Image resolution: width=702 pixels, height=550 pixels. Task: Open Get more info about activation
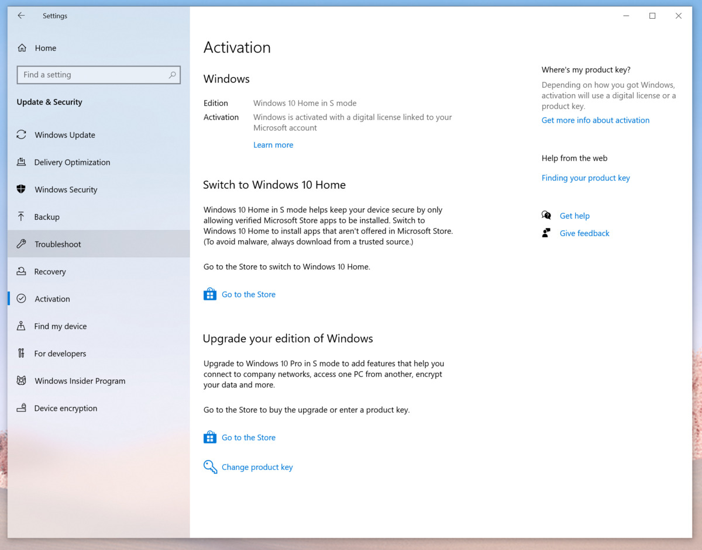[x=596, y=120]
